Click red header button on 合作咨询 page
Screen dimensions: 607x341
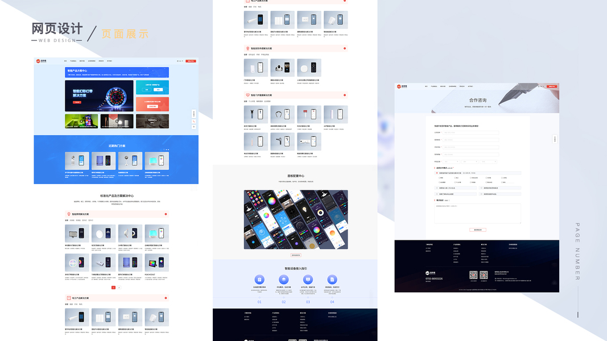pos(552,86)
